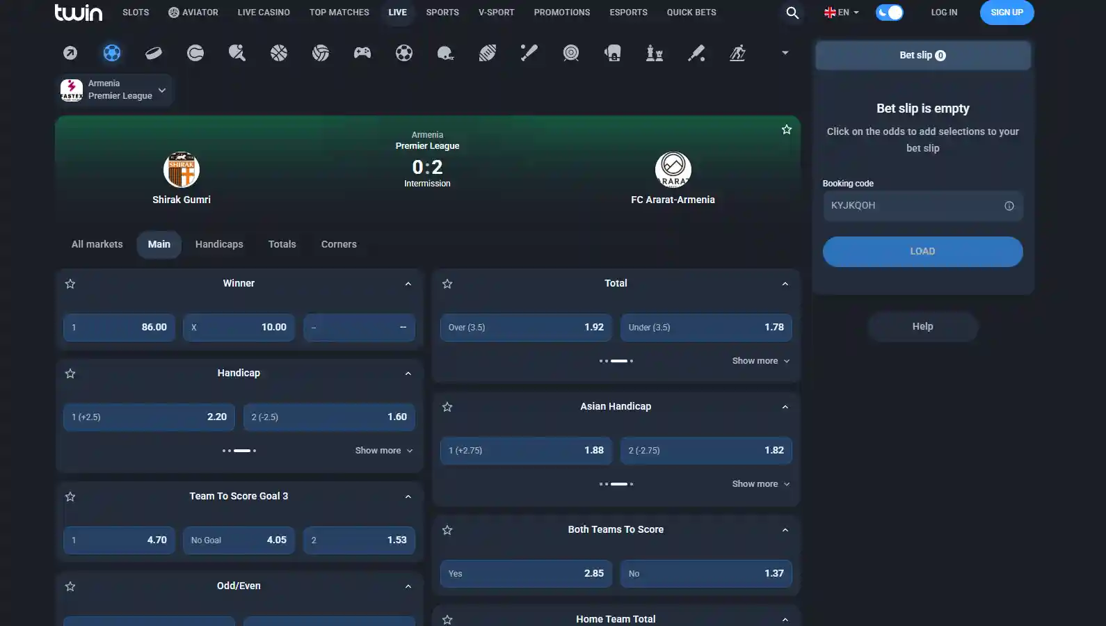Open the search magnifier icon
The width and height of the screenshot is (1106, 626).
[x=792, y=13]
